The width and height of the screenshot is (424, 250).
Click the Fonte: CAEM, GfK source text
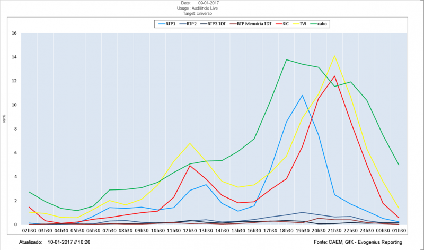(x=358, y=242)
